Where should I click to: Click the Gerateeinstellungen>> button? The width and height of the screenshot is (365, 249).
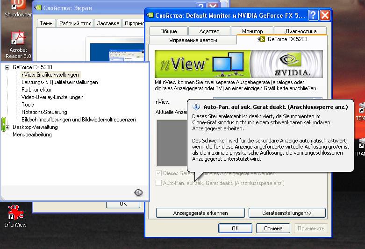click(287, 213)
